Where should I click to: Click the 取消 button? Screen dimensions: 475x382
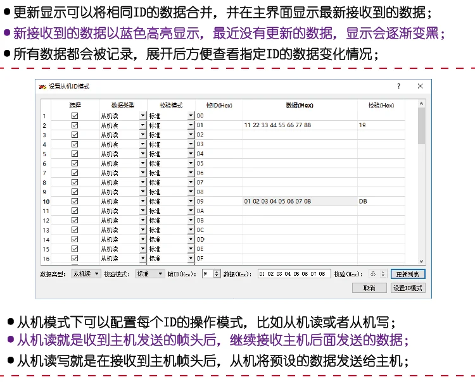(369, 288)
